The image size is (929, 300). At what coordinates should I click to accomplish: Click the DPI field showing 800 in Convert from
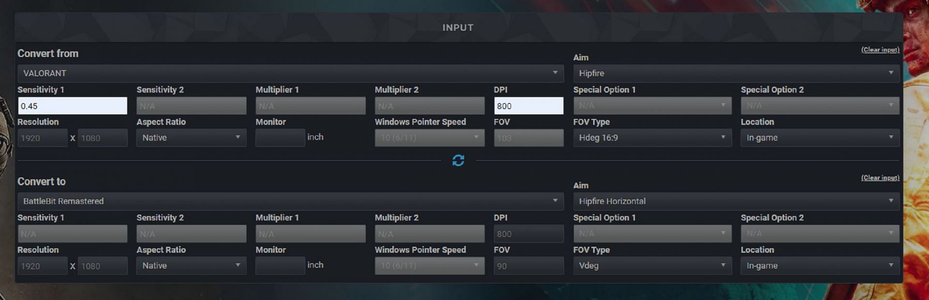click(x=528, y=106)
